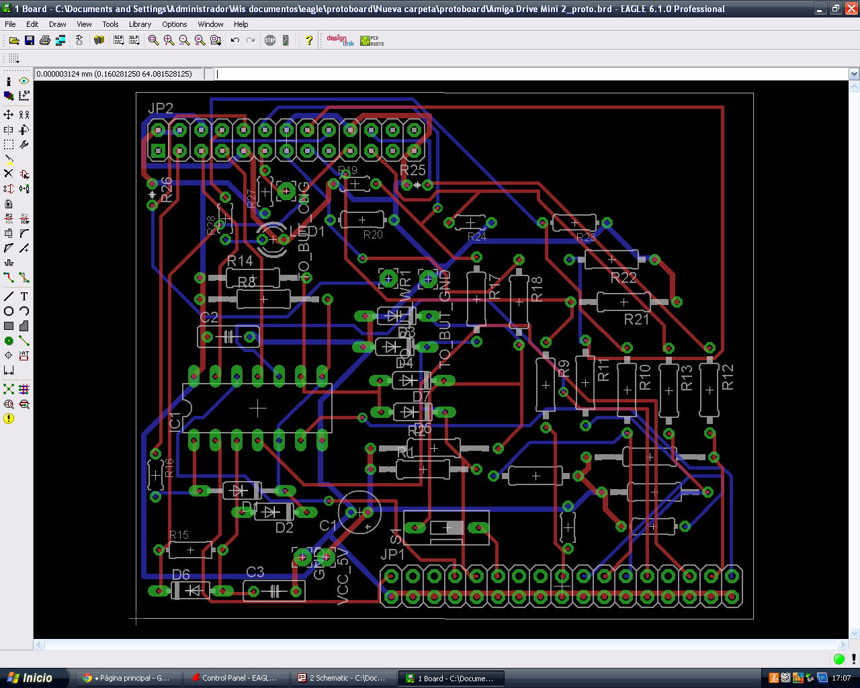The width and height of the screenshot is (860, 688).
Task: Click the Ratsnest tool
Action: tap(9, 389)
